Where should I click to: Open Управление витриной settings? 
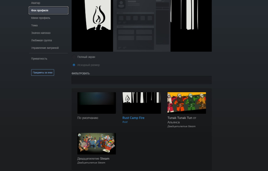(45, 48)
